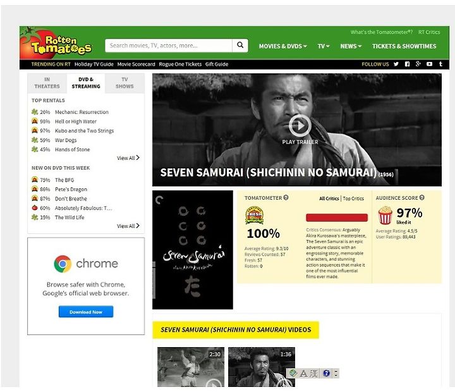Open Rotten Tomatoes Twitter page icon
The height and width of the screenshot is (392, 455).
pyautogui.click(x=396, y=64)
